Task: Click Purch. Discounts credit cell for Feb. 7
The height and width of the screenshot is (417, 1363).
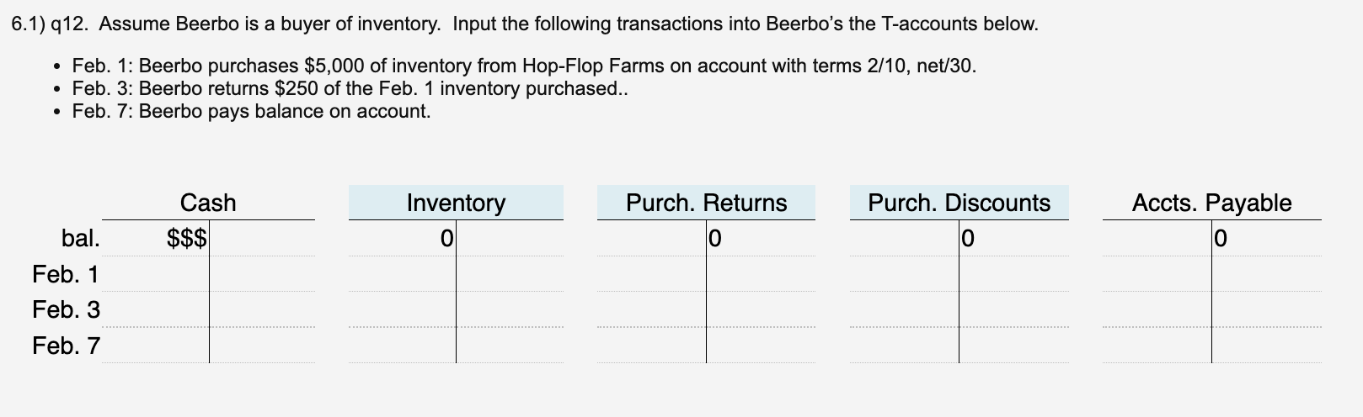Action: click(1013, 346)
